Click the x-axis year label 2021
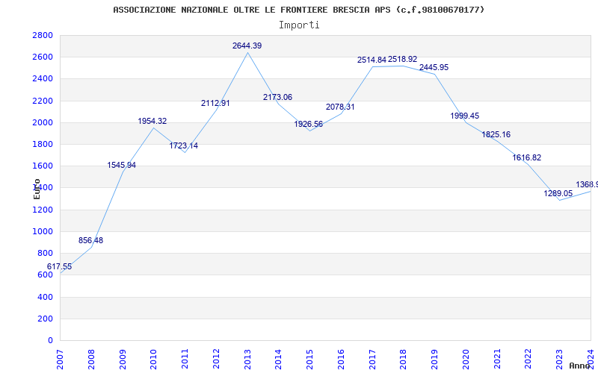The width and height of the screenshot is (598, 373). click(497, 360)
